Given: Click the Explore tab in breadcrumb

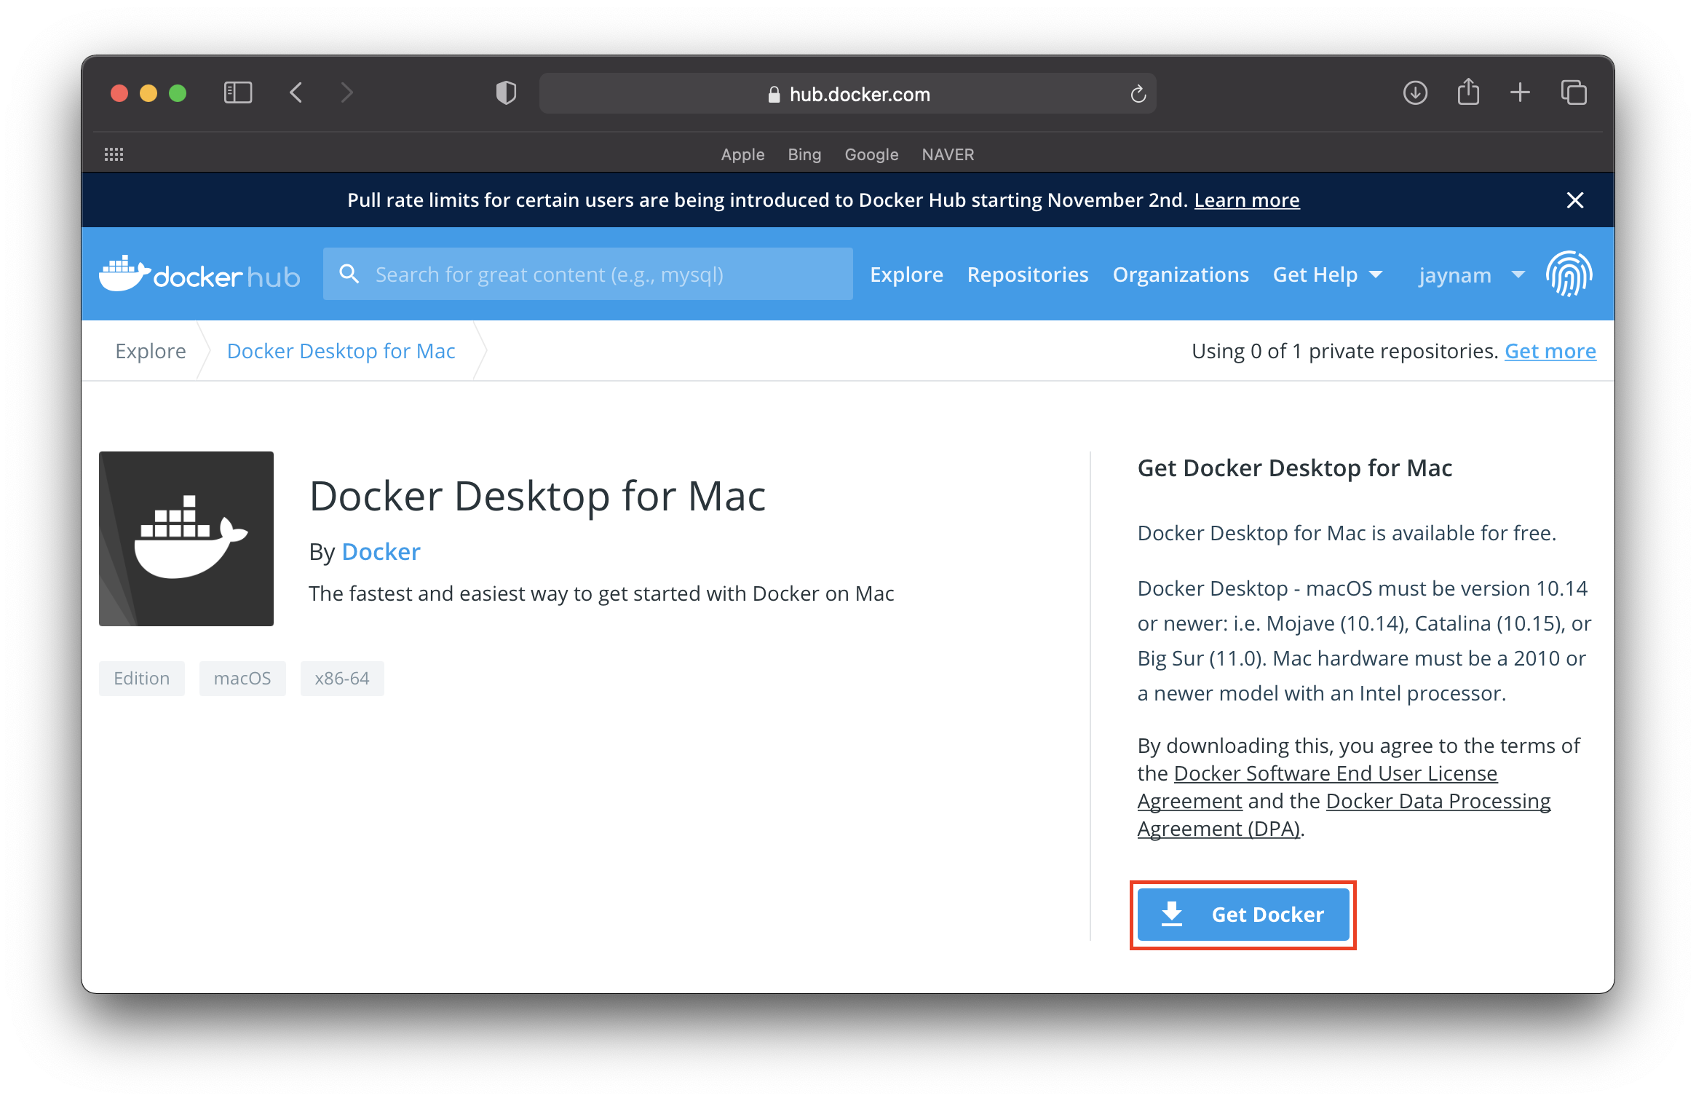Looking at the screenshot, I should pyautogui.click(x=151, y=351).
